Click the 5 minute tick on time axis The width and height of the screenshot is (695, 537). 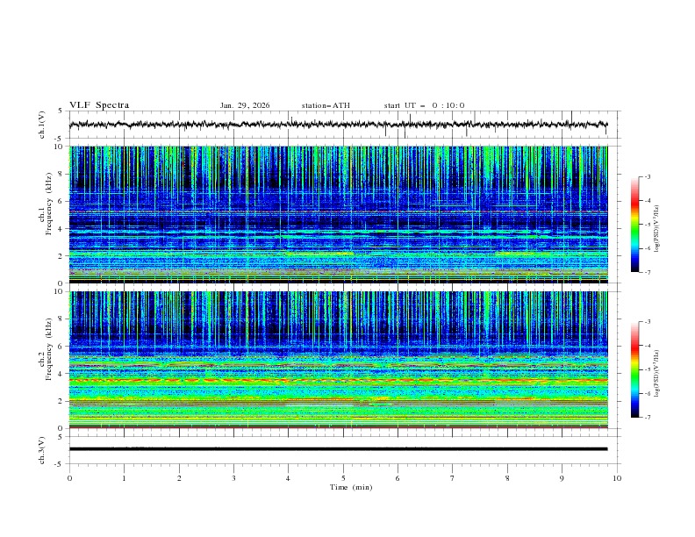(343, 478)
